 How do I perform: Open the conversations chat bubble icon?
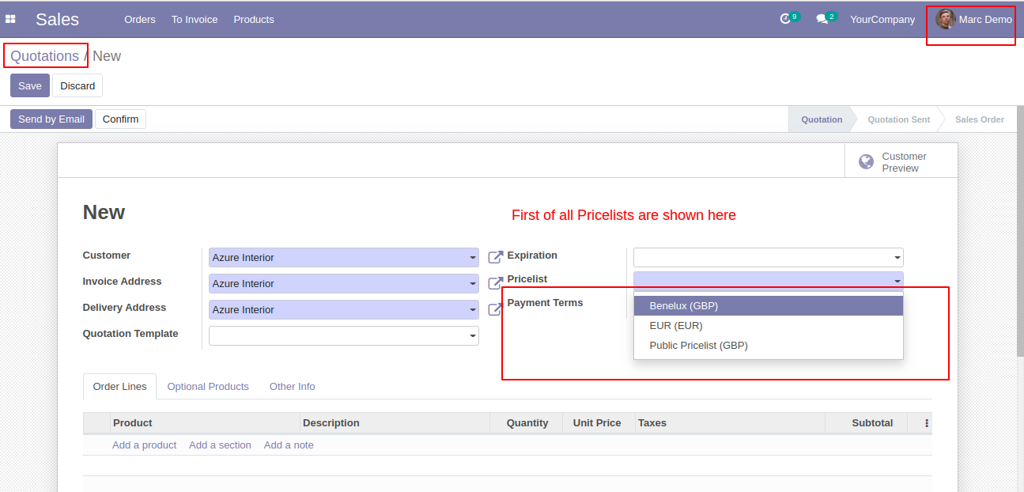point(822,19)
